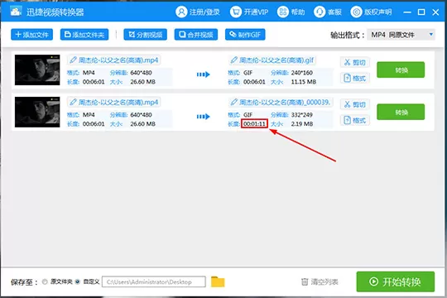Viewport: 447px width, 298px height.
Task: Open the 帮助 (help) menu item
Action: pos(291,12)
